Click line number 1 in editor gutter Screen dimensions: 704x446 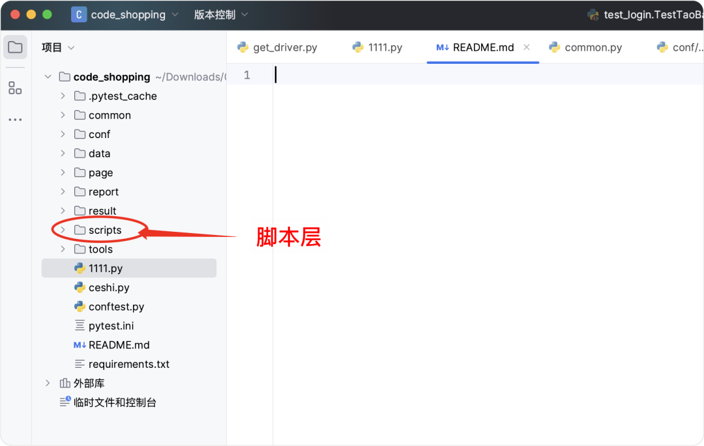point(246,74)
